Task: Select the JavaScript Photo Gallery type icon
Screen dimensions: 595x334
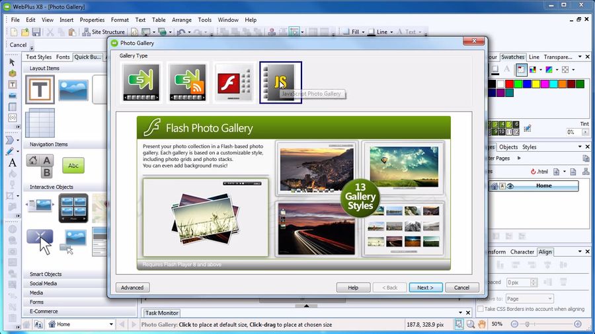Action: pos(280,83)
